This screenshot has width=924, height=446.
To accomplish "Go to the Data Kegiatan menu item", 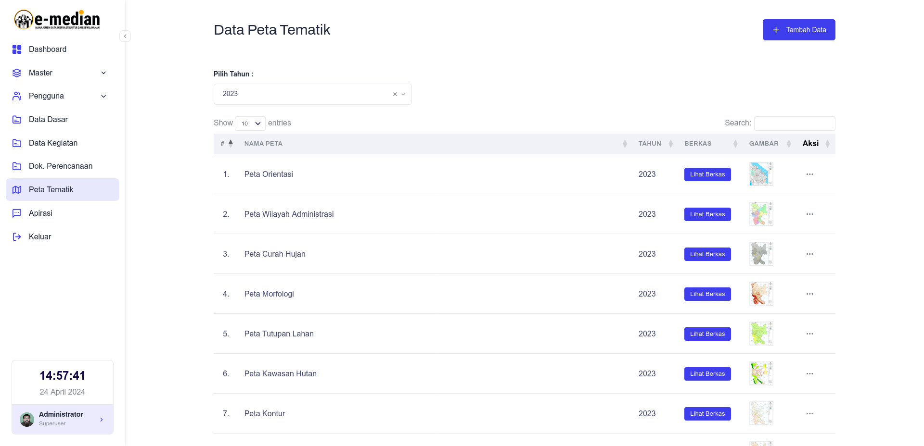I will [63, 143].
